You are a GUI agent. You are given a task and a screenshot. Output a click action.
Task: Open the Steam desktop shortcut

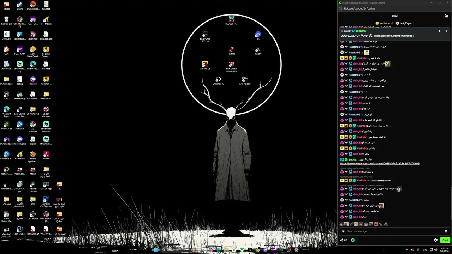(19, 6)
